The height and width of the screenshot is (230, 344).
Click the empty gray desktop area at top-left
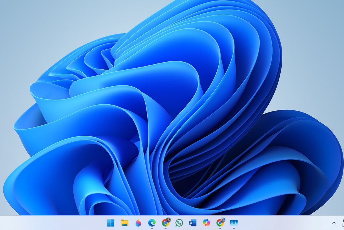(29, 23)
